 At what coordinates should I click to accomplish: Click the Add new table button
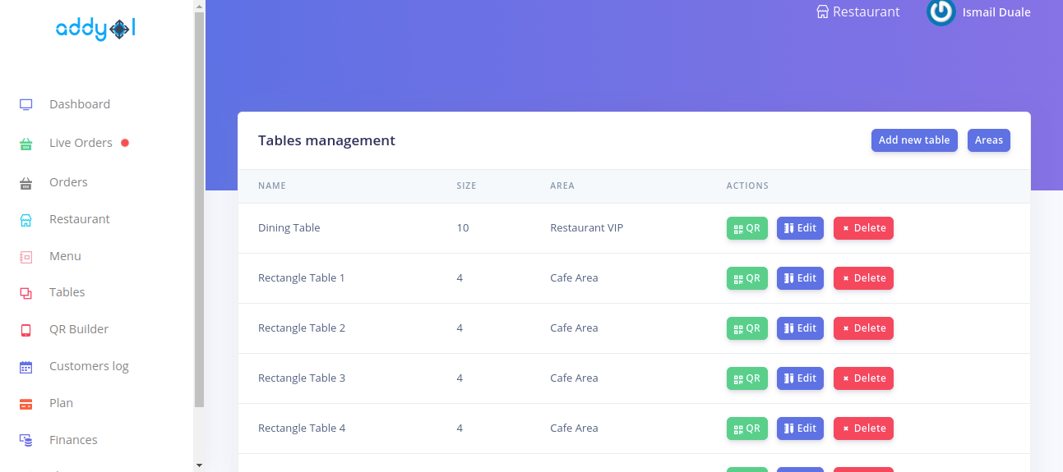[913, 140]
